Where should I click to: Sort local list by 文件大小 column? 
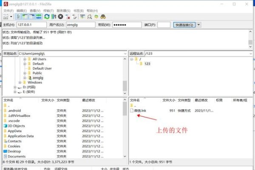point(47,100)
